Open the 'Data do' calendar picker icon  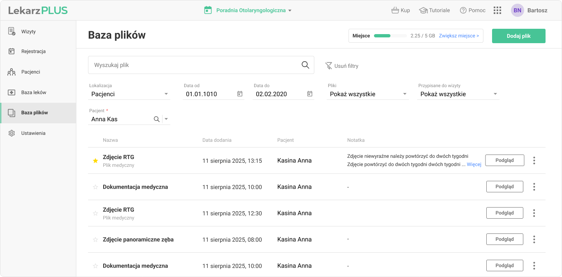click(x=310, y=94)
